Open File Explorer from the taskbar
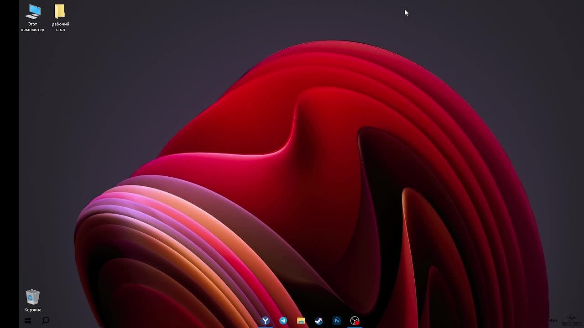584x328 pixels. pos(301,321)
